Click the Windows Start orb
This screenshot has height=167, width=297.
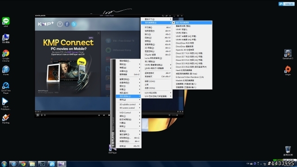pyautogui.click(x=4, y=164)
